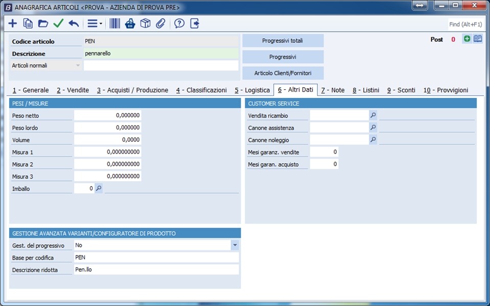490x306 pixels.
Task: Click into the 'Peso netto' field
Action: (x=107, y=116)
